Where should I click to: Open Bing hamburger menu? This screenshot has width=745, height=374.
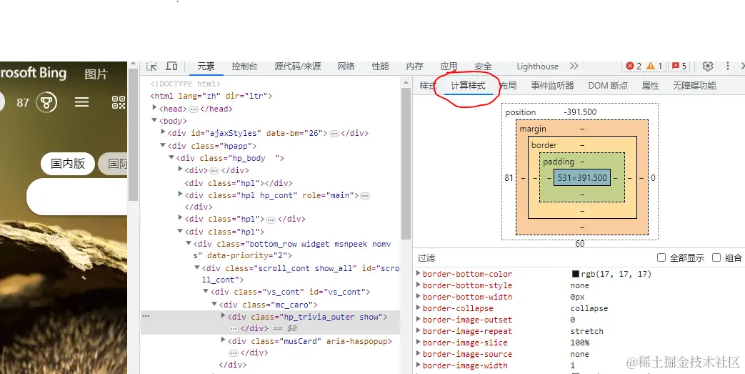[81, 102]
